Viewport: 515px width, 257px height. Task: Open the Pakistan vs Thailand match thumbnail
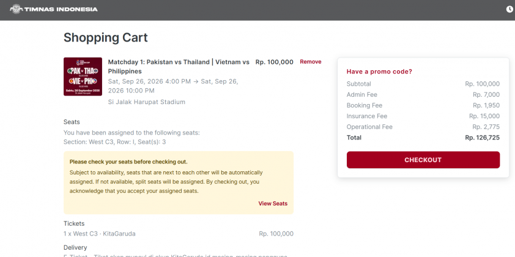point(83,76)
